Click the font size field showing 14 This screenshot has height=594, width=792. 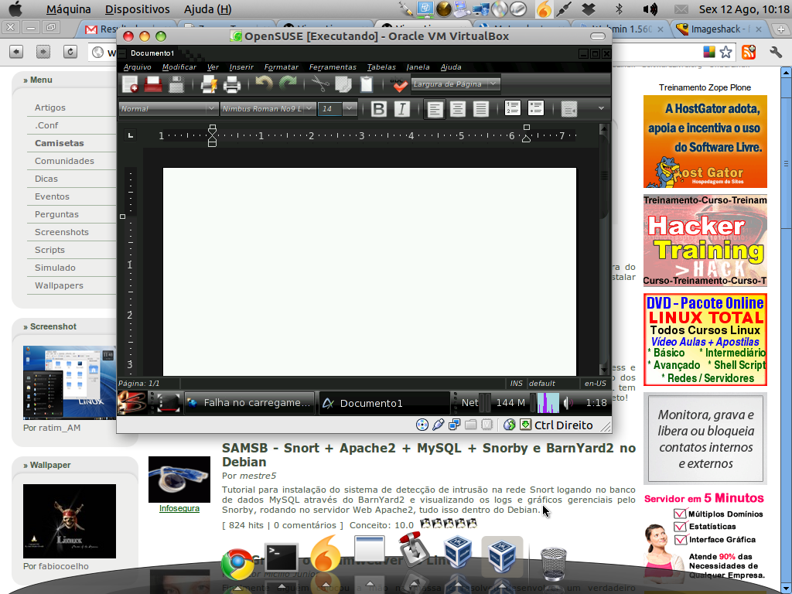tap(329, 108)
